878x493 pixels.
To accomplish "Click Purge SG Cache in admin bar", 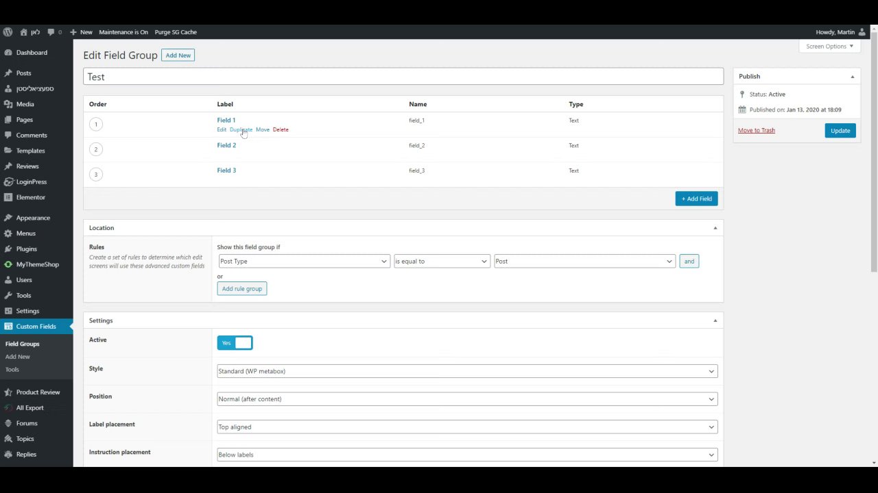I will point(176,32).
